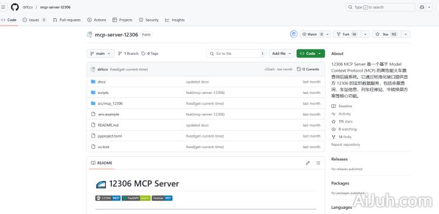This screenshot has height=214, width=439.
Task: Click the README.md file icon
Action: [93, 125]
